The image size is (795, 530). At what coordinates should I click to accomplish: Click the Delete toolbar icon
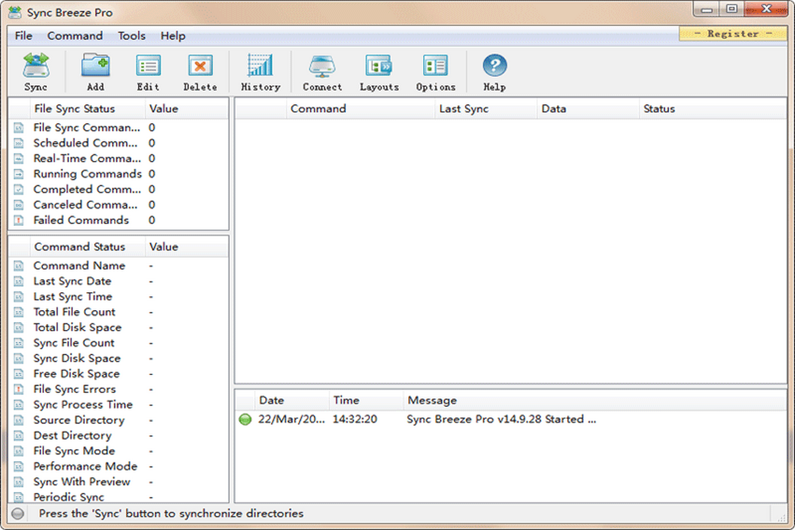[200, 72]
